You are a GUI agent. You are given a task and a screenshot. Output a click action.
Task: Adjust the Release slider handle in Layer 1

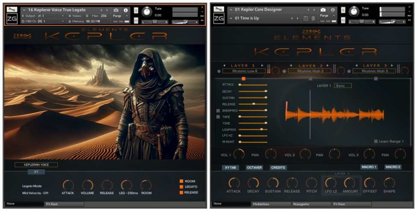click(x=254, y=104)
